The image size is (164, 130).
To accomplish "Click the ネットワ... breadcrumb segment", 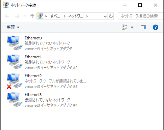I will tap(76, 16).
